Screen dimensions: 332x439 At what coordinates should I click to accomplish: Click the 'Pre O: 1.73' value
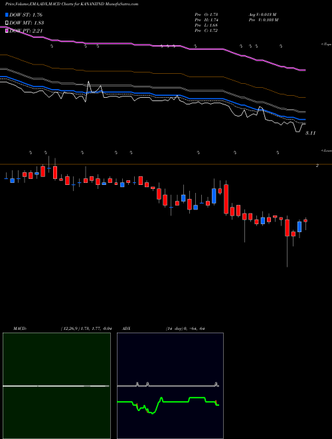tap(207, 15)
